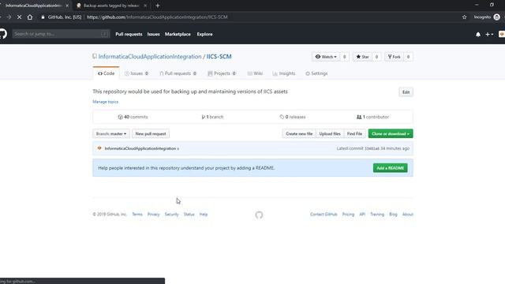This screenshot has width=505, height=284.
Task: Open footer About link
Action: click(x=407, y=215)
